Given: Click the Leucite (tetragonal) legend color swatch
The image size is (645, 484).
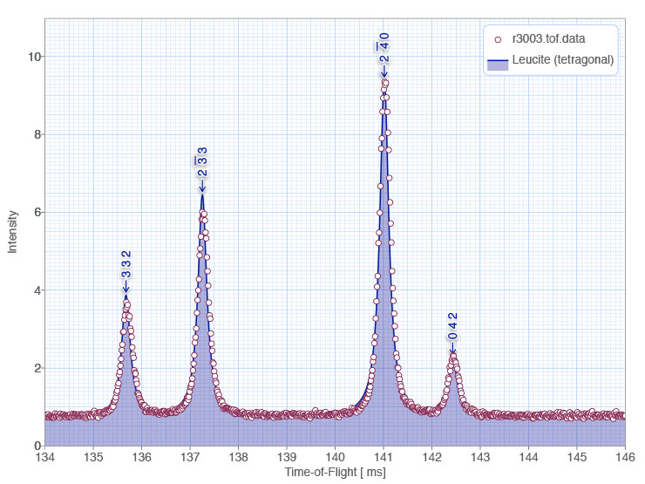Looking at the screenshot, I should pyautogui.click(x=498, y=62).
